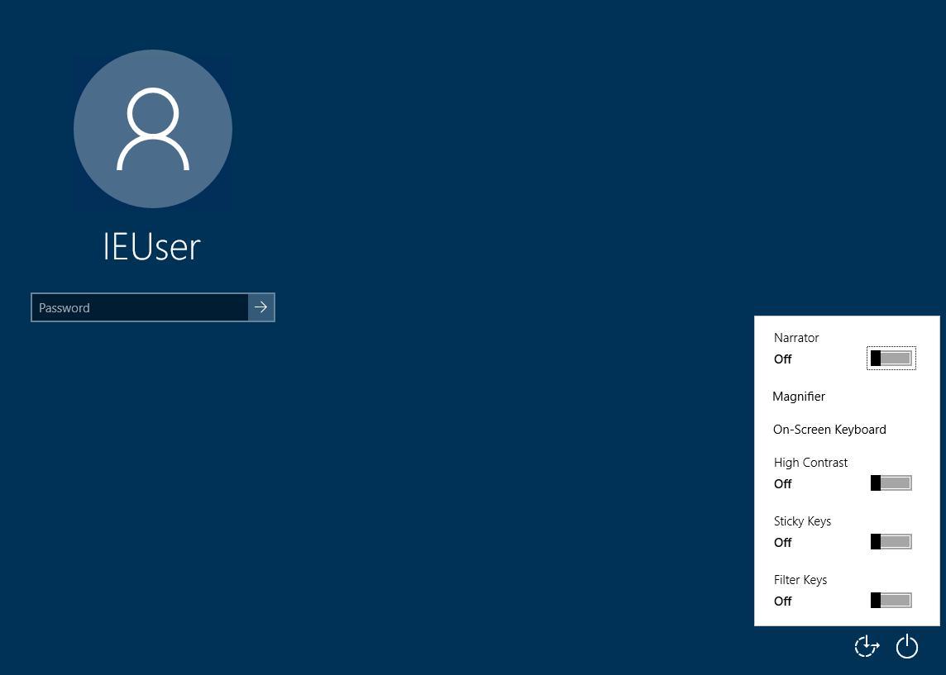Turn on the Sticky Keys switch
Image resolution: width=946 pixels, height=675 pixels.
891,542
